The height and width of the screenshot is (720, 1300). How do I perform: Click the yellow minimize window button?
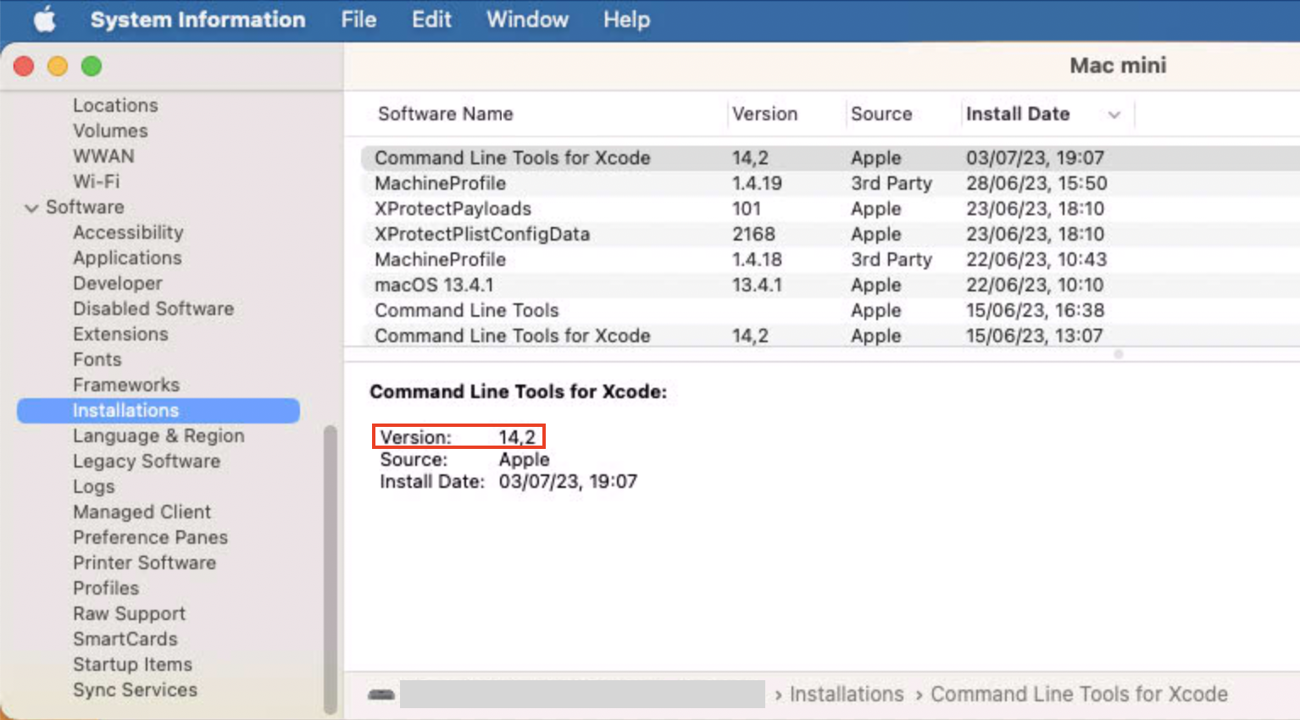click(57, 65)
